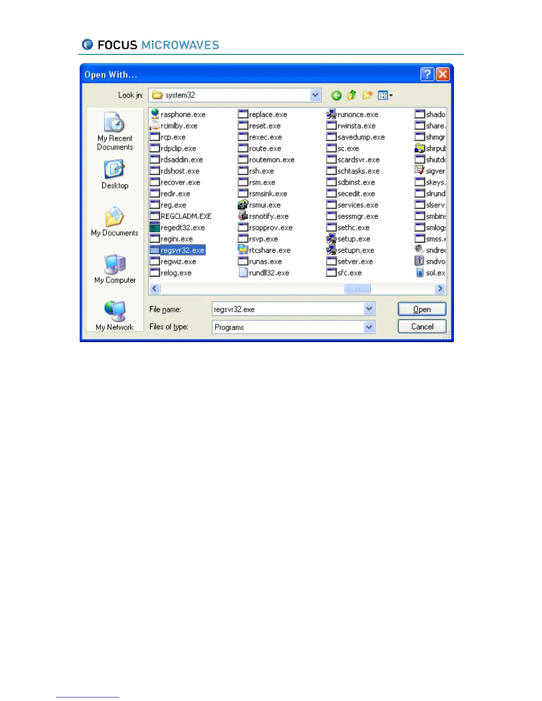
Task: Select the setupn.exe file icon
Action: point(331,250)
